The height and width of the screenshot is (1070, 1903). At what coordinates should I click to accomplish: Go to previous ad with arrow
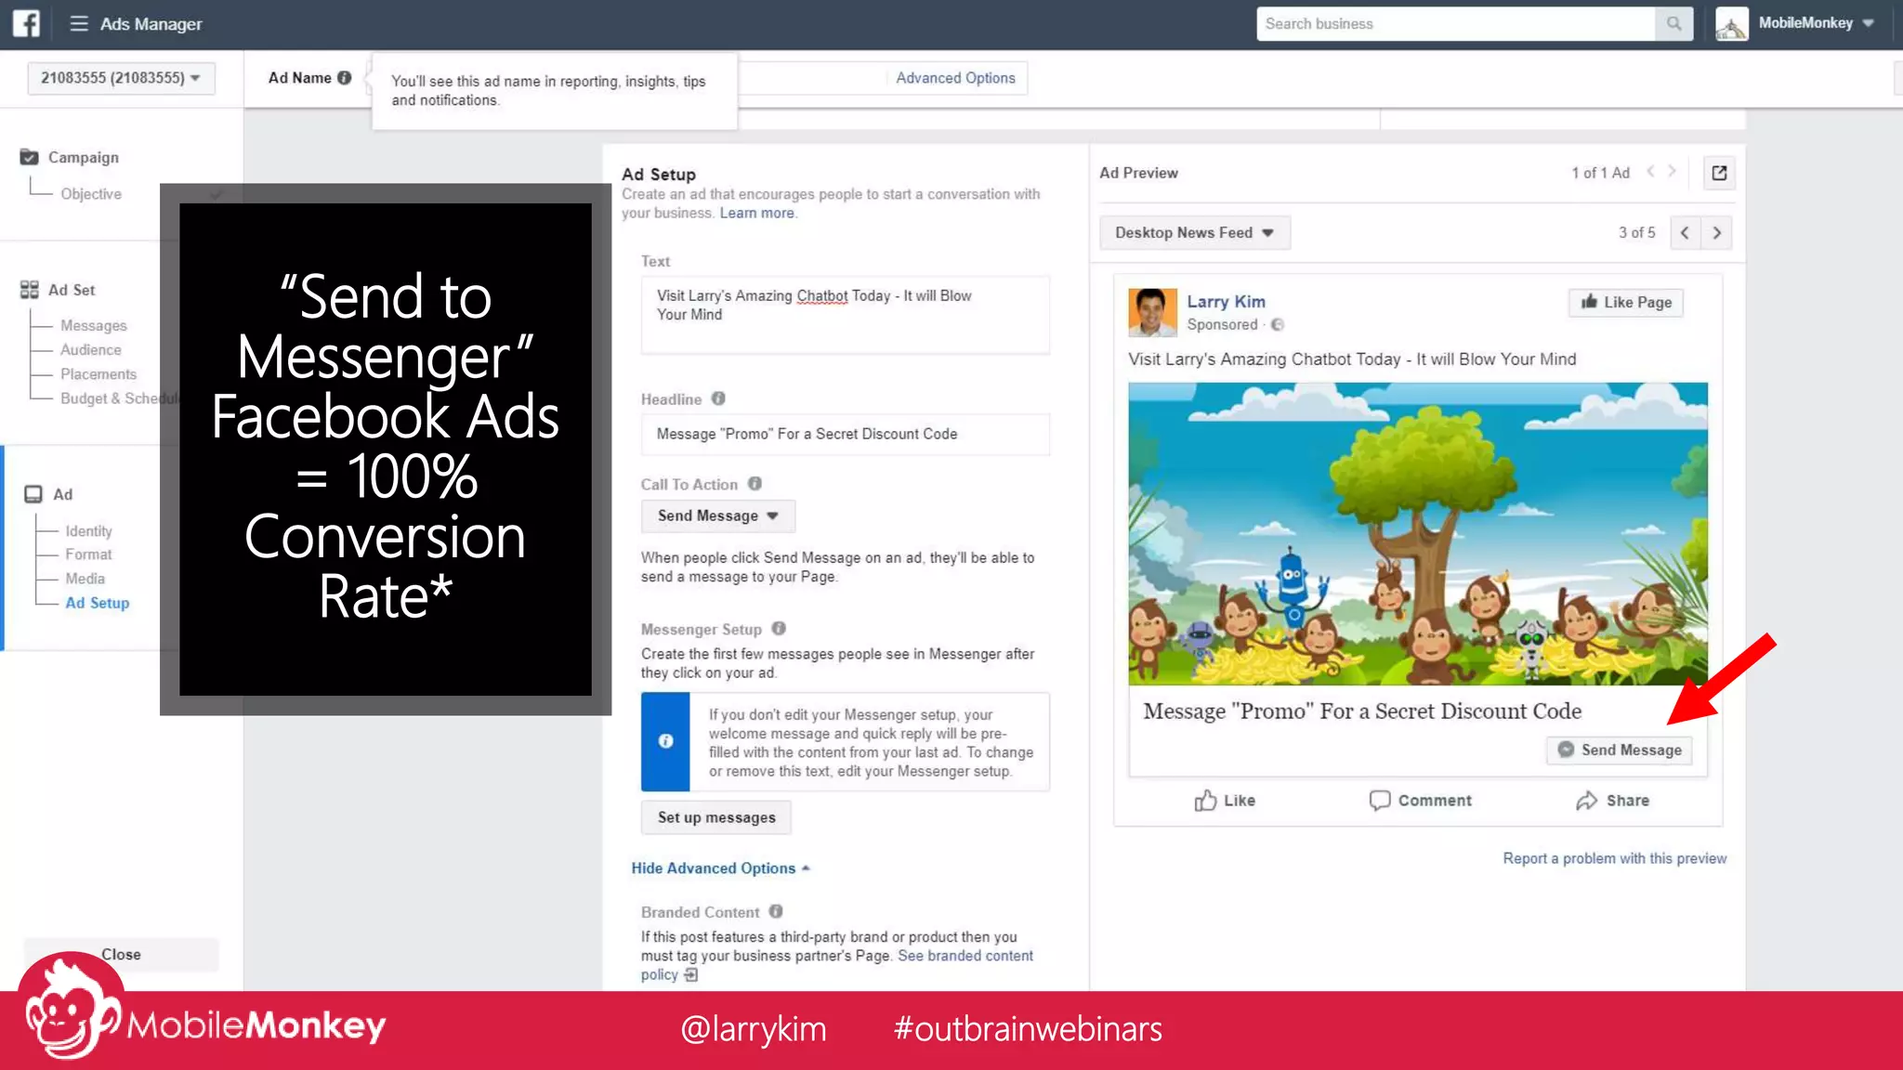click(x=1650, y=172)
